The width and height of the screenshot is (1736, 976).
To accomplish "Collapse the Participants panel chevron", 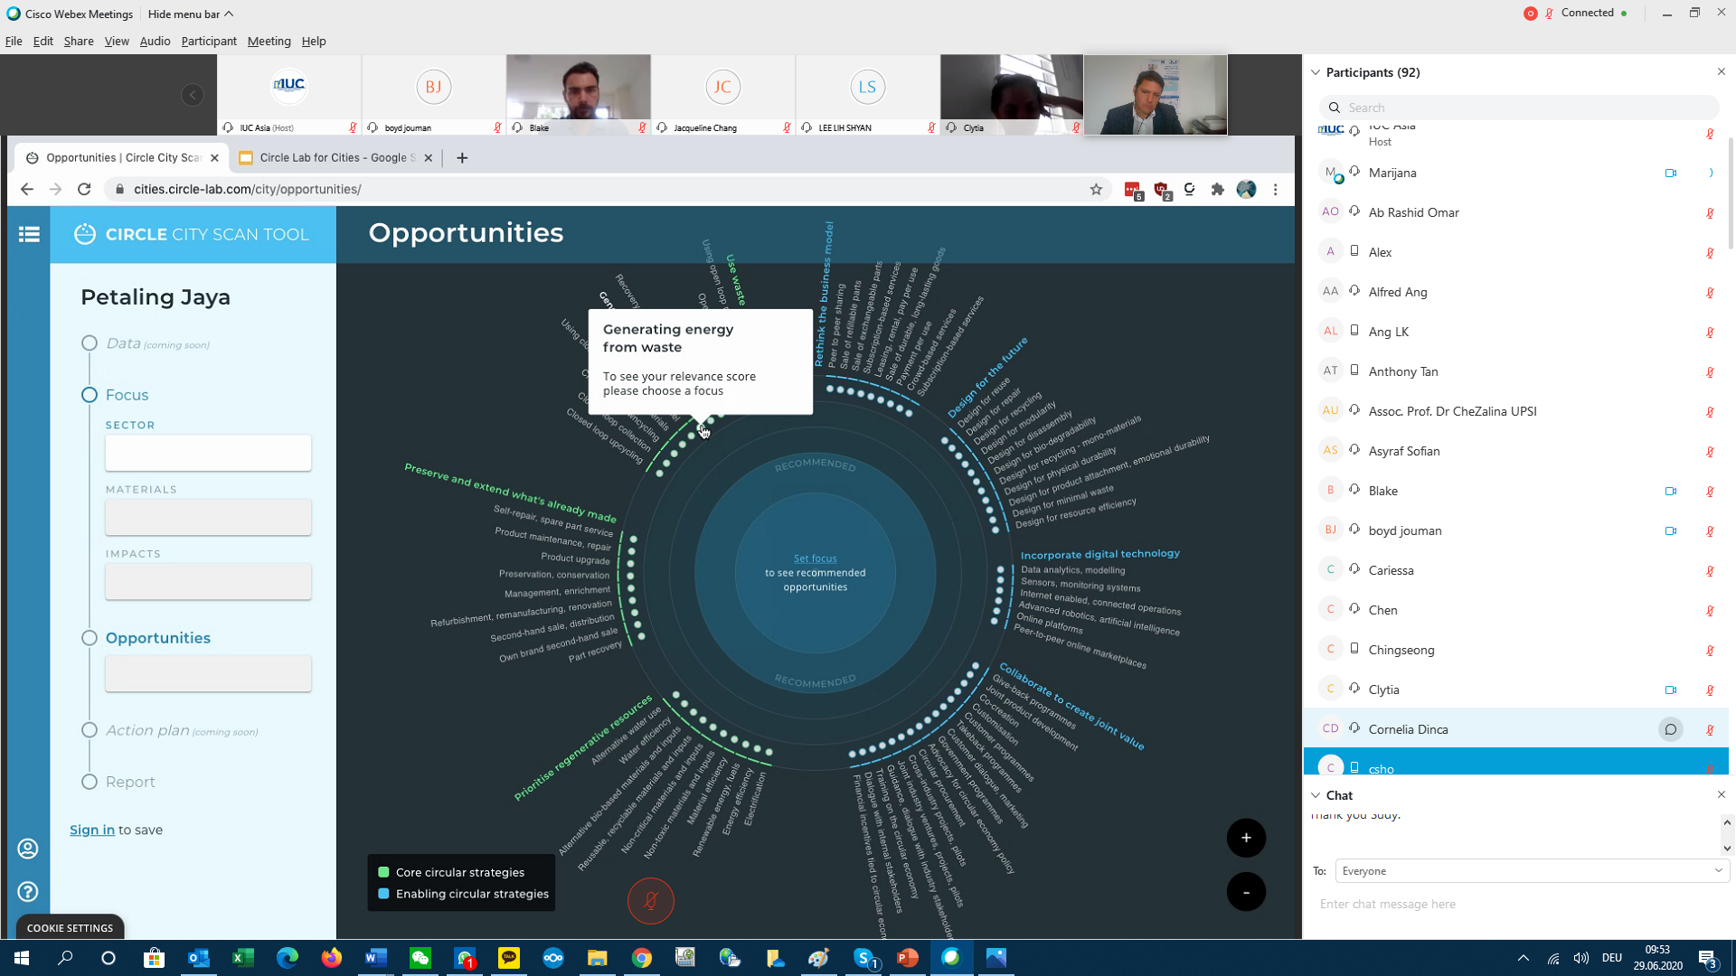I will 1316,72.
